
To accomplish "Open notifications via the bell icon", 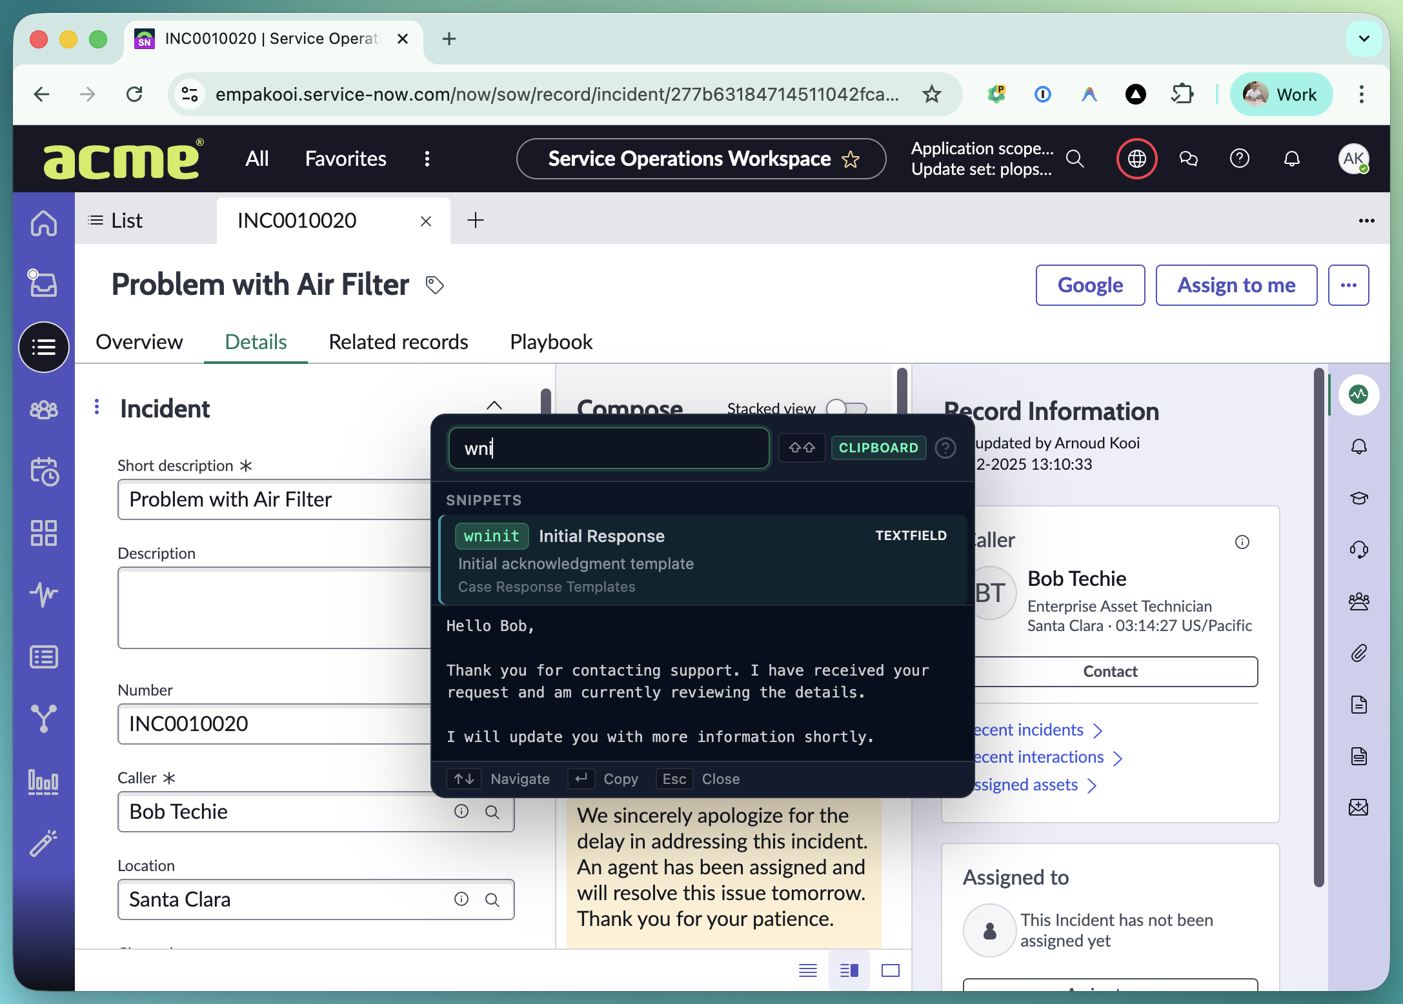I will 1291,158.
